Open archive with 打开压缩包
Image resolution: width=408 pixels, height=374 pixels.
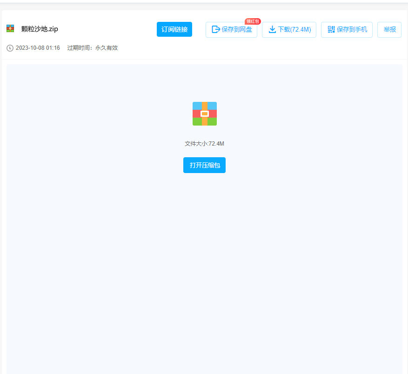click(204, 165)
